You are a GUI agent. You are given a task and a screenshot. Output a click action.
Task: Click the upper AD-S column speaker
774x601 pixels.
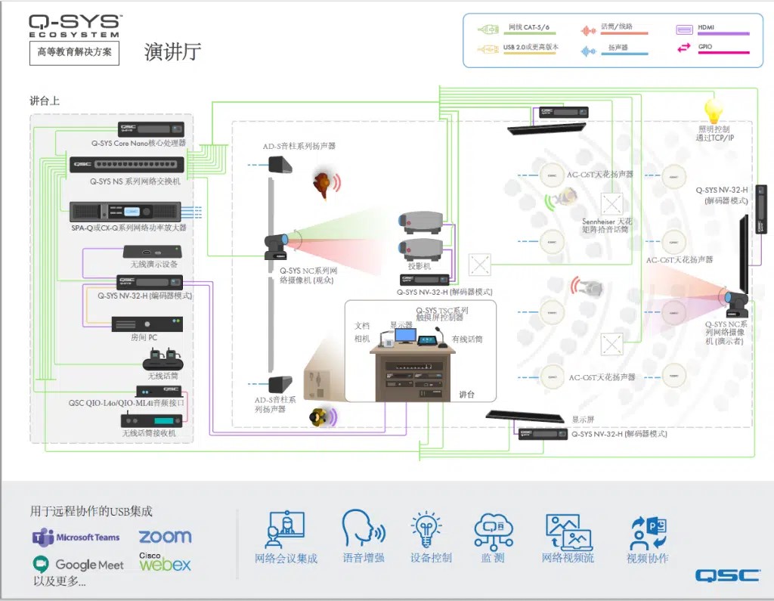280,165
